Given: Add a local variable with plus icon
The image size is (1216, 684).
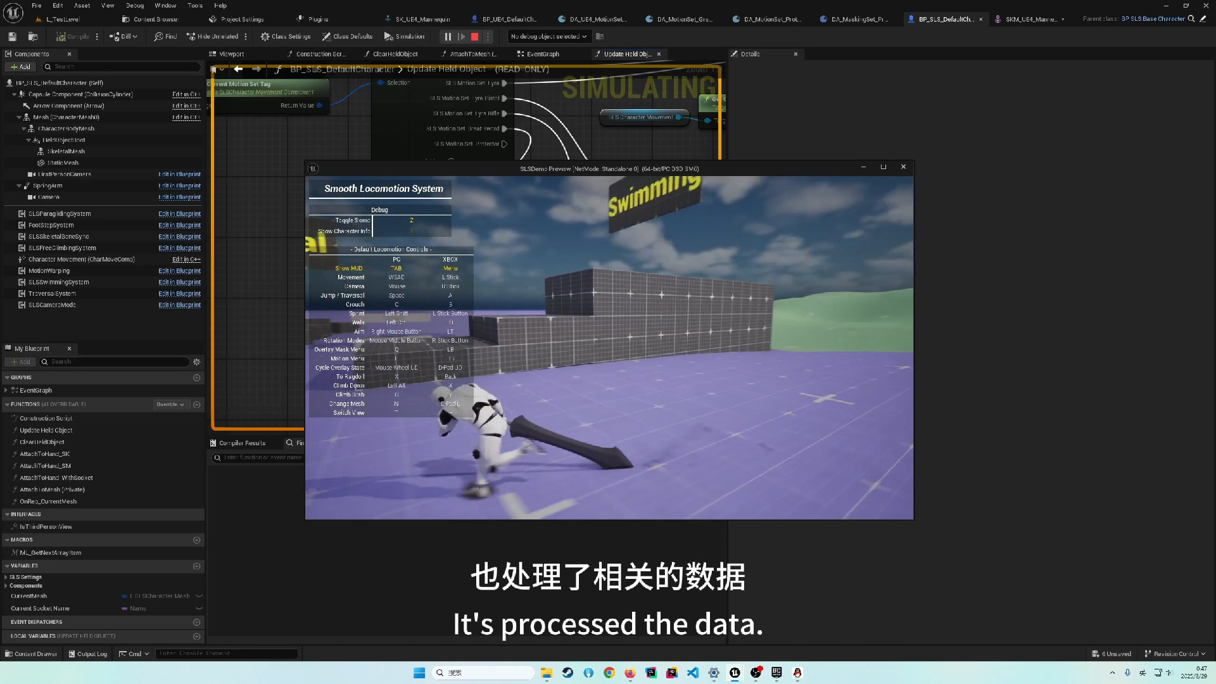Looking at the screenshot, I should point(197,636).
